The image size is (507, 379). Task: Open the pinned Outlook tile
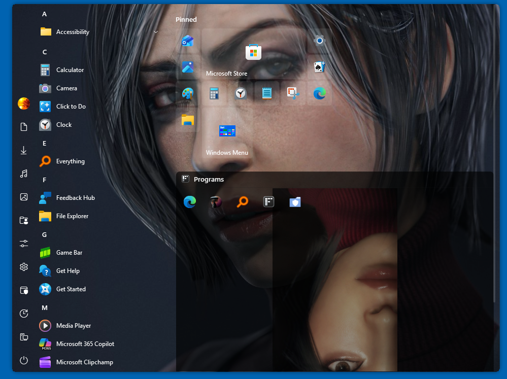188,41
